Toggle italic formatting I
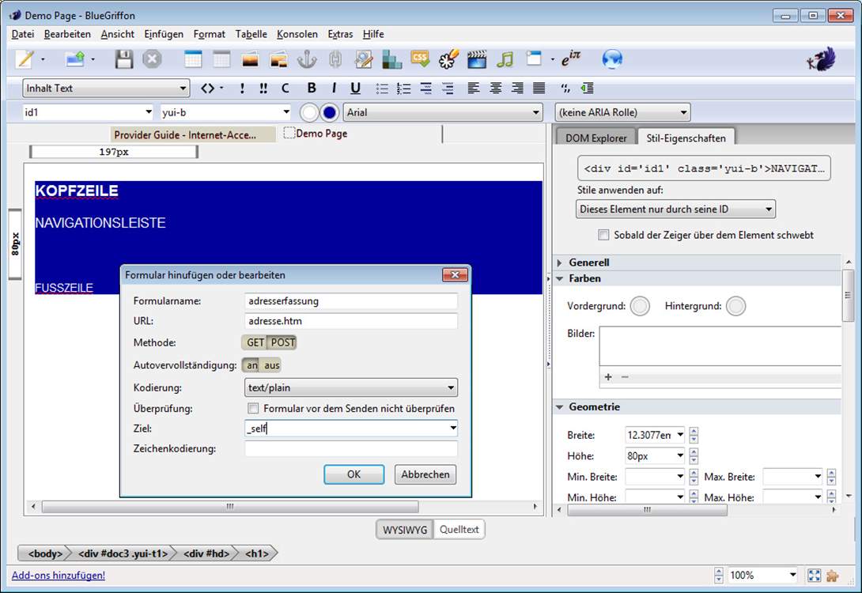Image resolution: width=862 pixels, height=593 pixels. [x=334, y=88]
